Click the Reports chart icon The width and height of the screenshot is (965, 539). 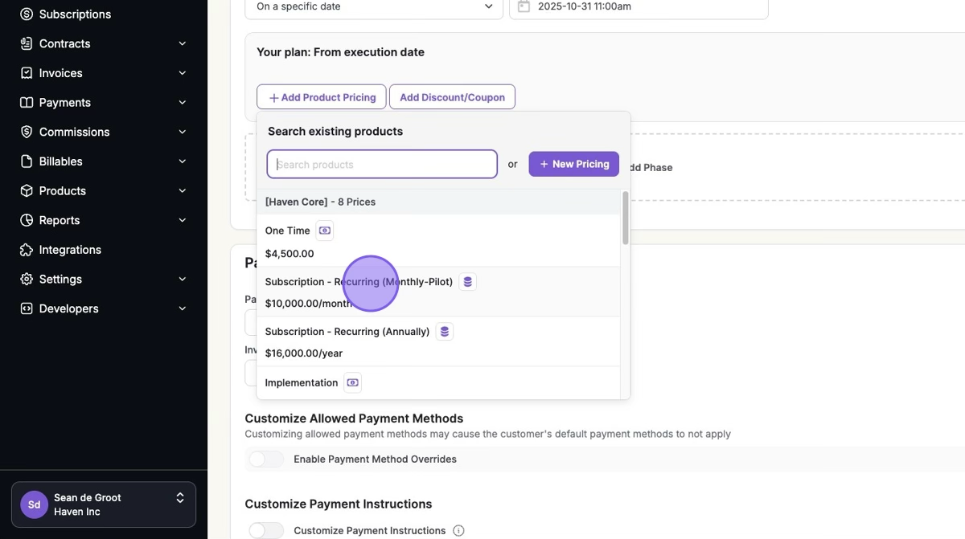coord(27,220)
